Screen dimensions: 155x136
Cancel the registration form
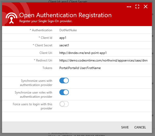click(x=140, y=127)
